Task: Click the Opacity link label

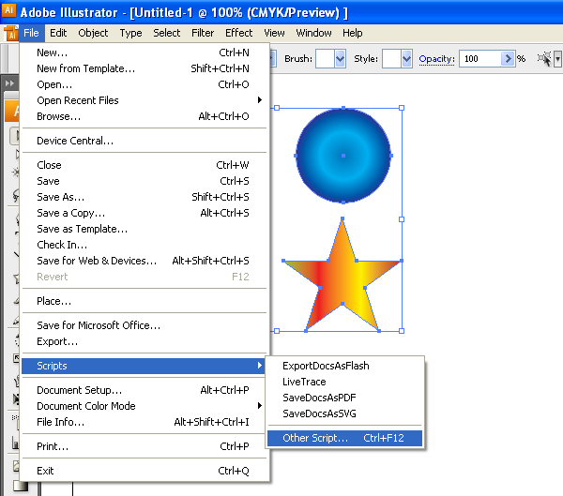Action: coord(436,59)
